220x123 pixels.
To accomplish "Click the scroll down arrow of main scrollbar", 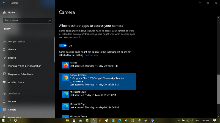I will click(x=218, y=116).
